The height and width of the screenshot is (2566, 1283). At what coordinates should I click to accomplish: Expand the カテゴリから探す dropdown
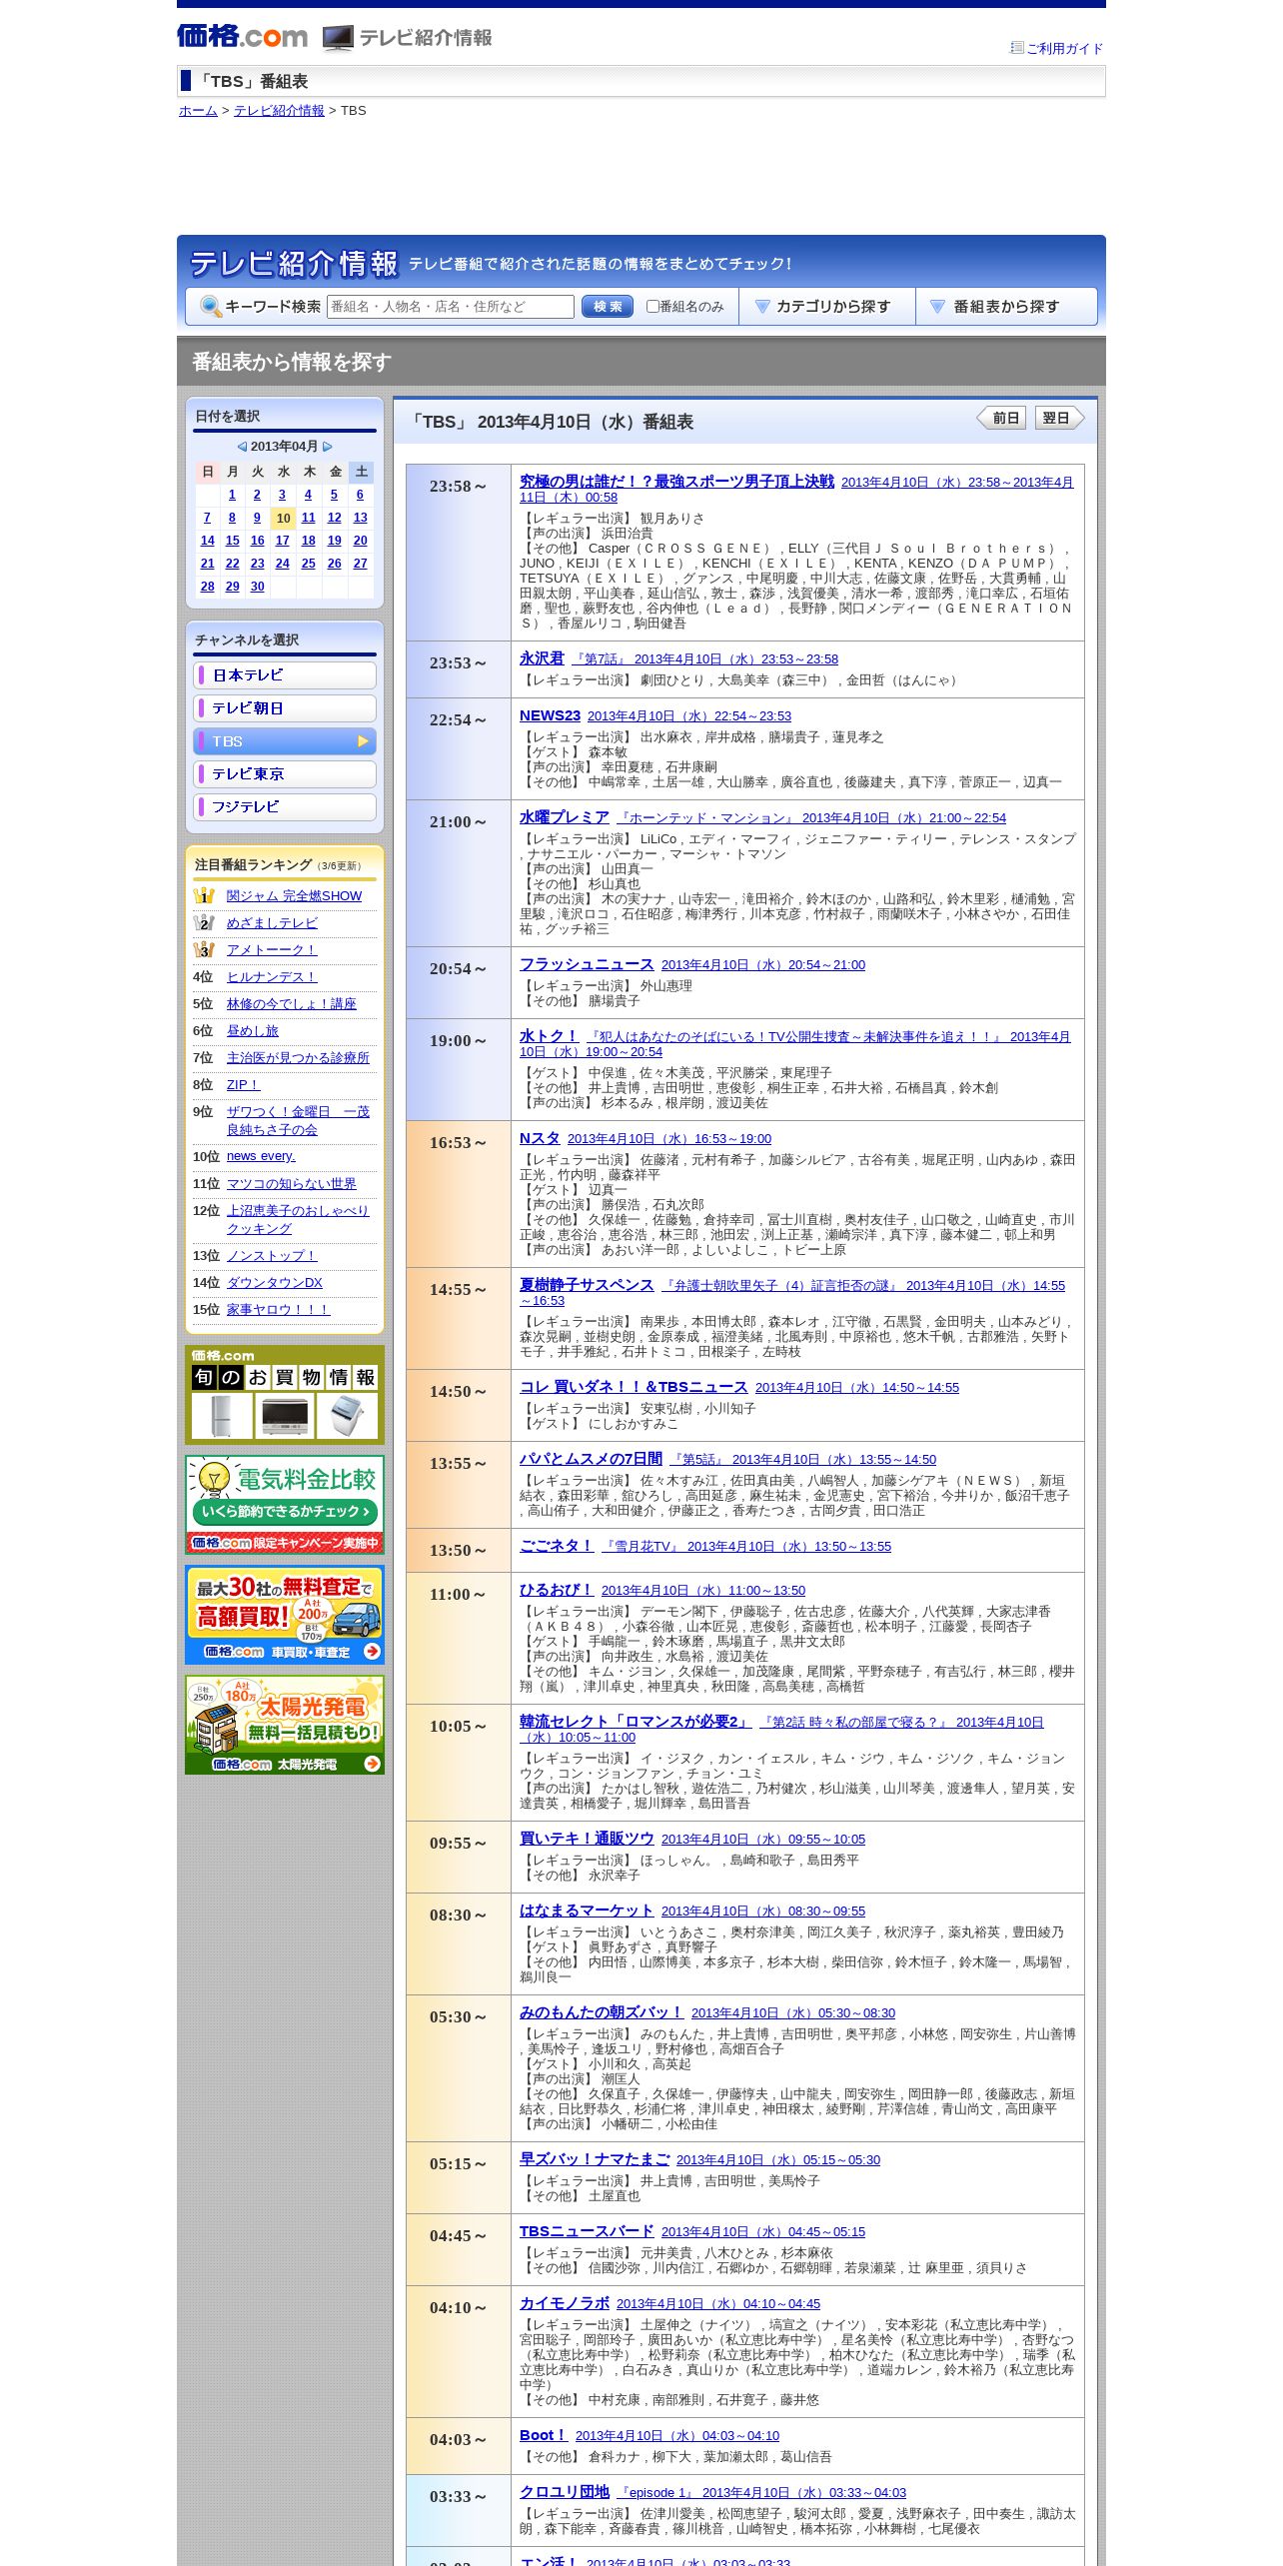[826, 307]
